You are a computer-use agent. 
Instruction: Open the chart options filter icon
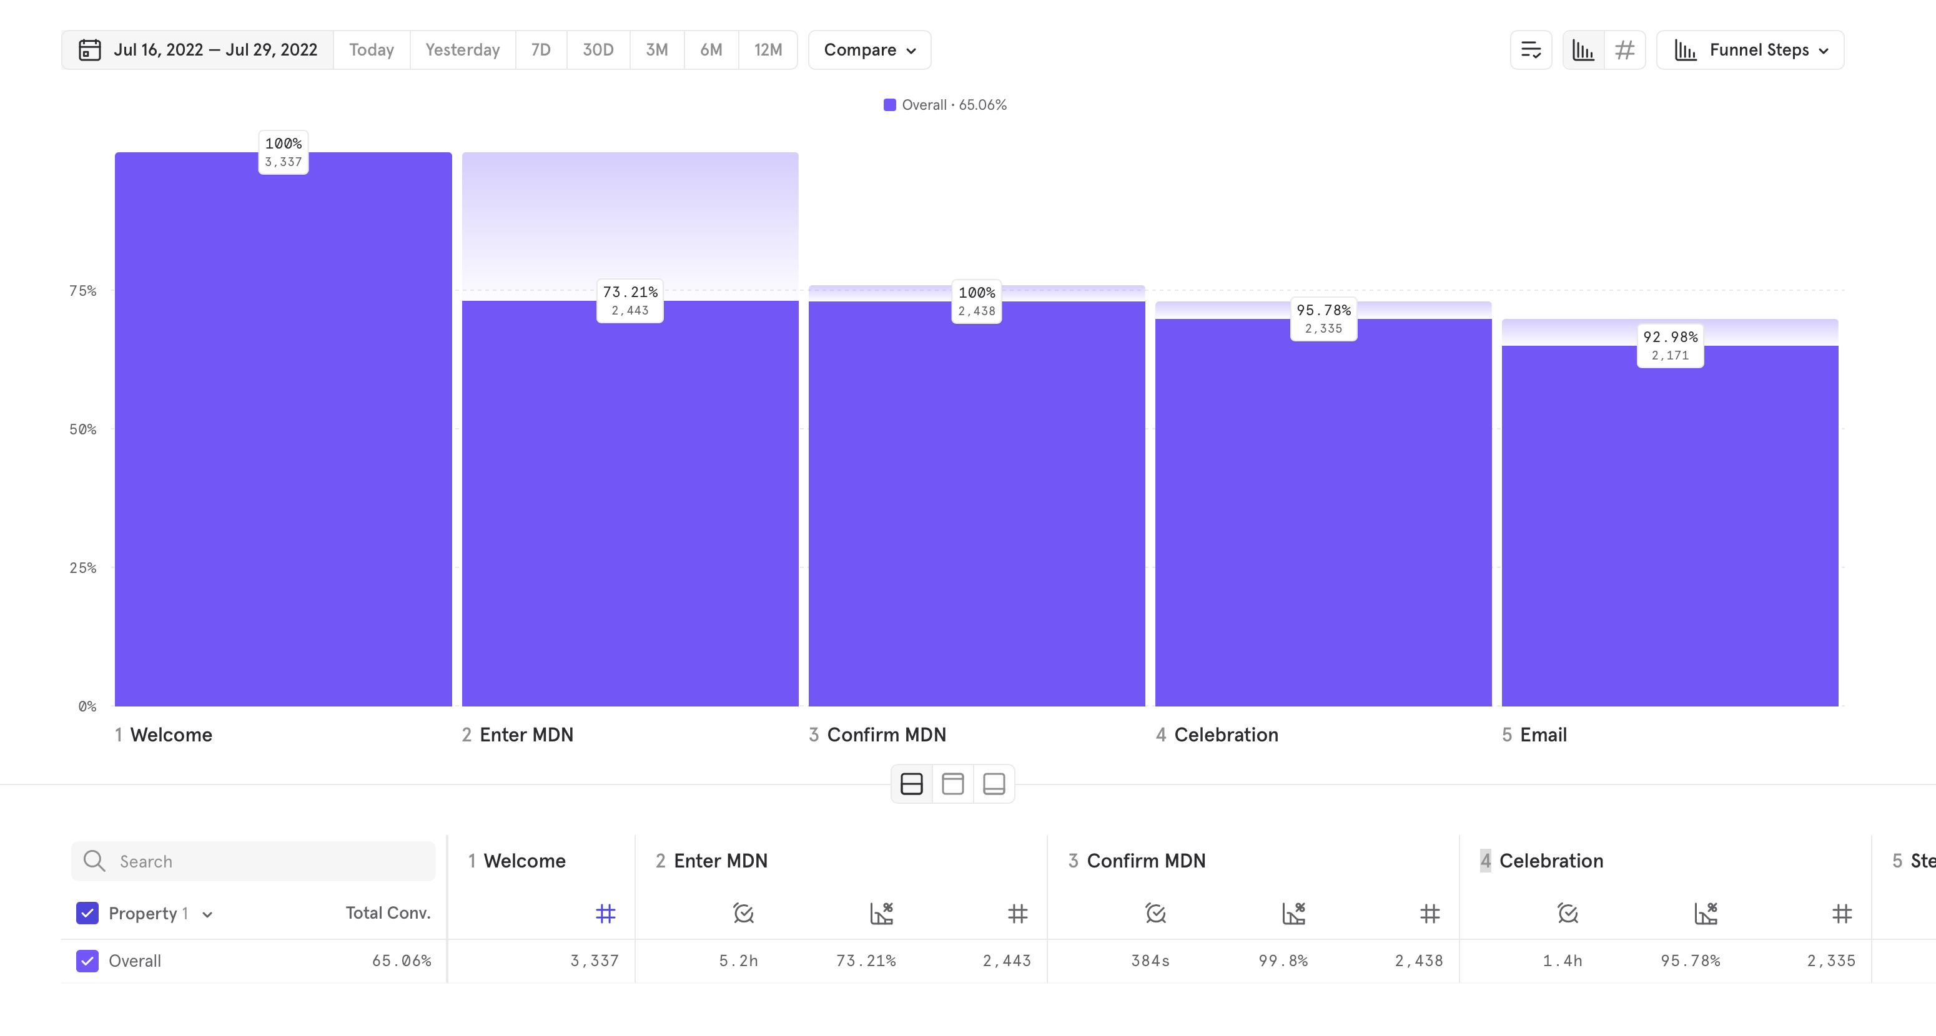1530,49
